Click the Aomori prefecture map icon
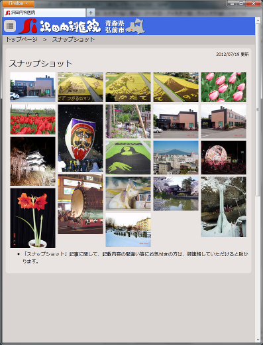 coord(136,27)
